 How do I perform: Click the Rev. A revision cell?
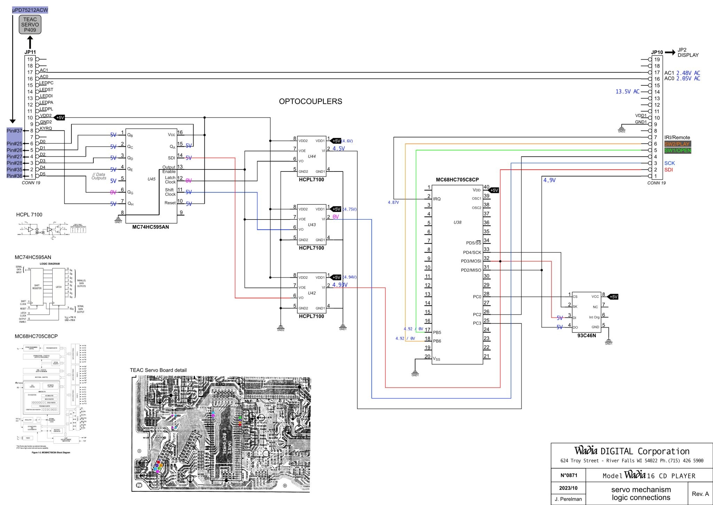pos(700,494)
